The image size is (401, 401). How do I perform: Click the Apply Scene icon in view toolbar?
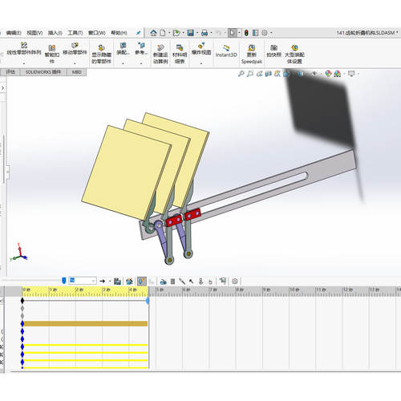(338, 74)
